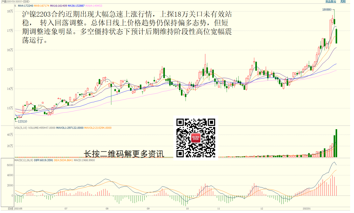Click the red logo inside QR code
354x213 pixels.
coord(196,138)
